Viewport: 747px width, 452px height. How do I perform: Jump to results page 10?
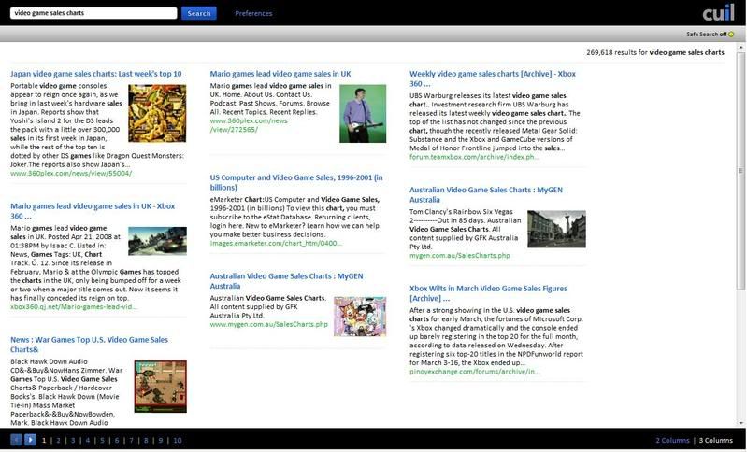(x=177, y=440)
